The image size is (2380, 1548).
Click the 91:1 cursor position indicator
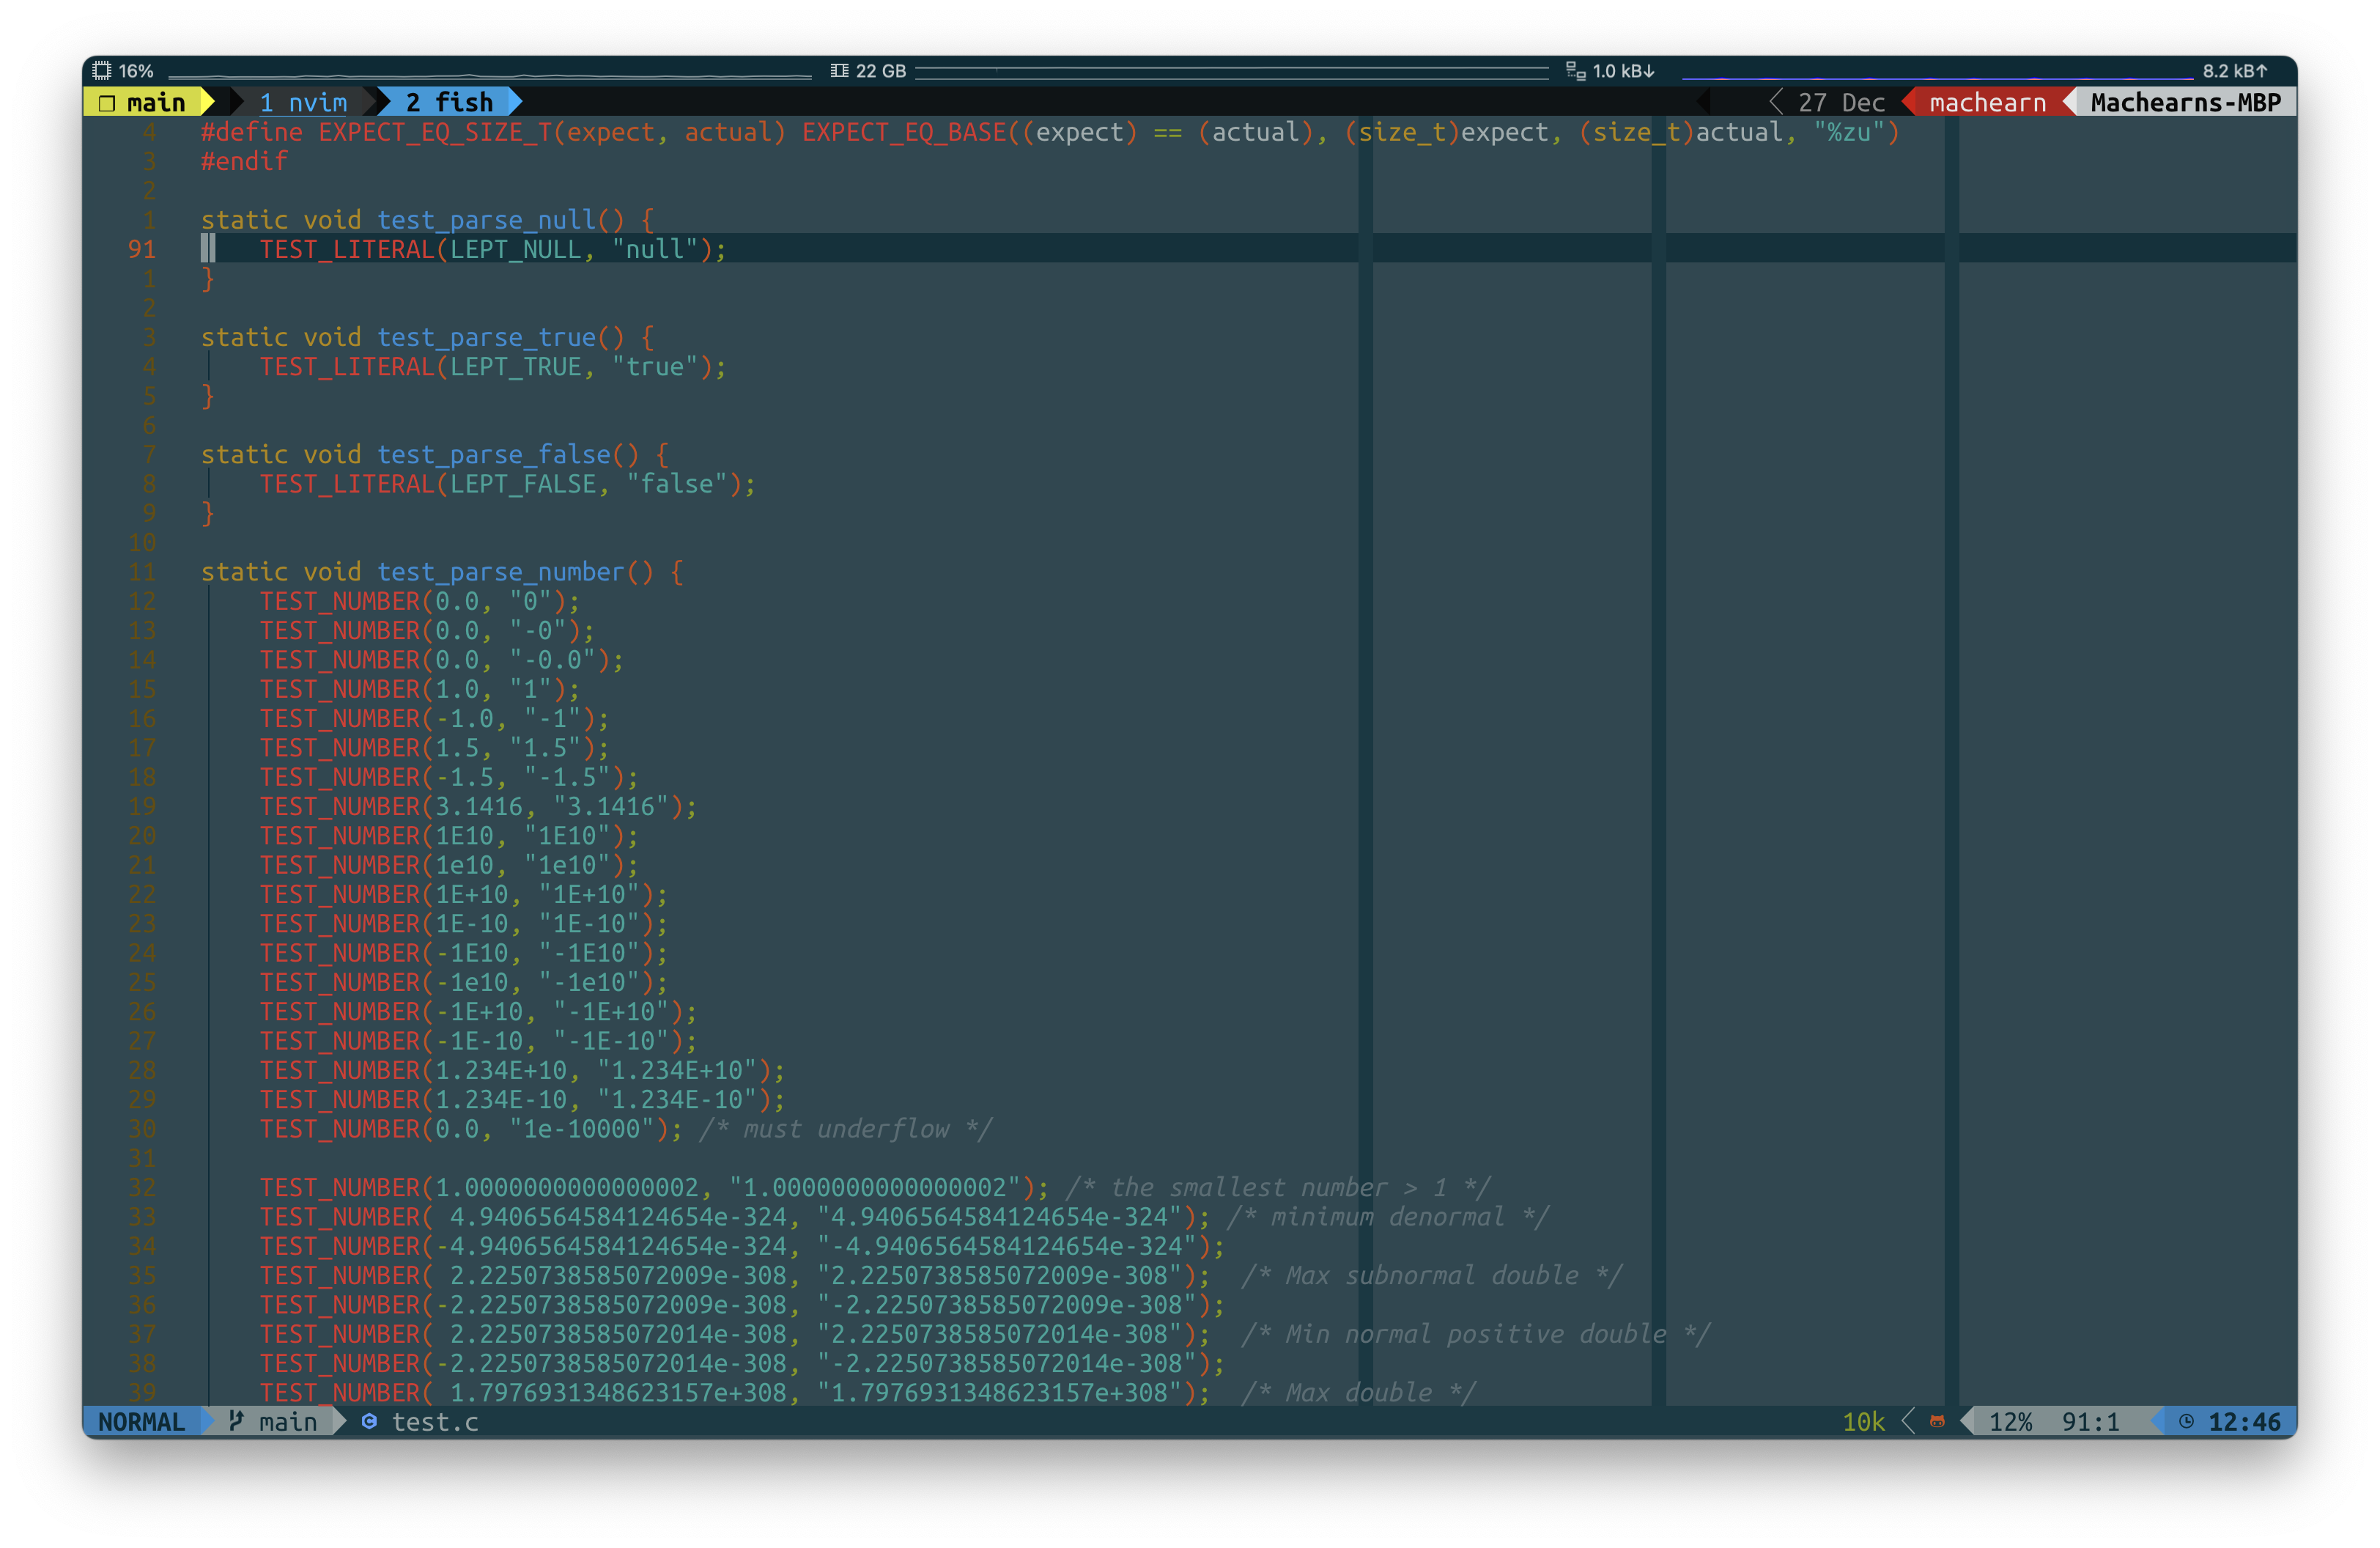pyautogui.click(x=2090, y=1421)
